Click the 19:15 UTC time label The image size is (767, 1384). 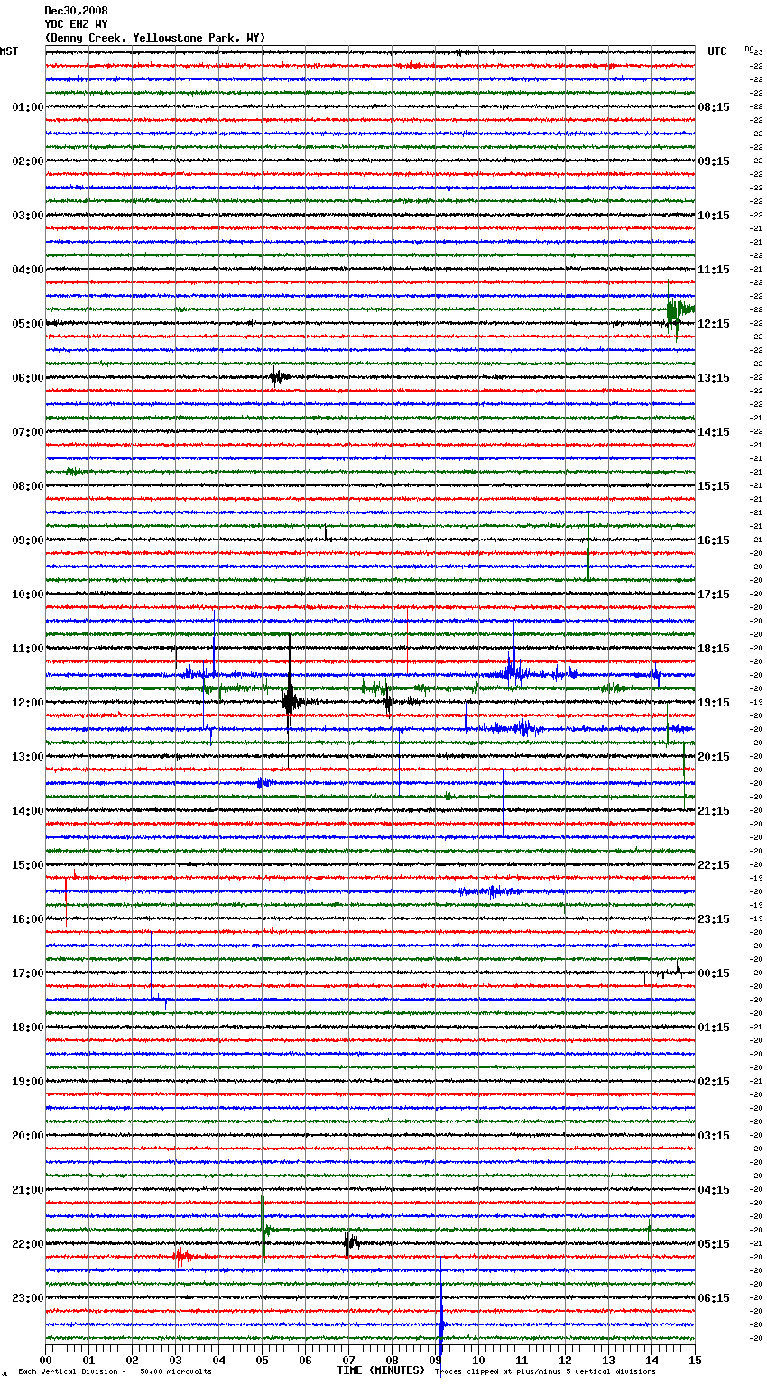pyautogui.click(x=714, y=703)
